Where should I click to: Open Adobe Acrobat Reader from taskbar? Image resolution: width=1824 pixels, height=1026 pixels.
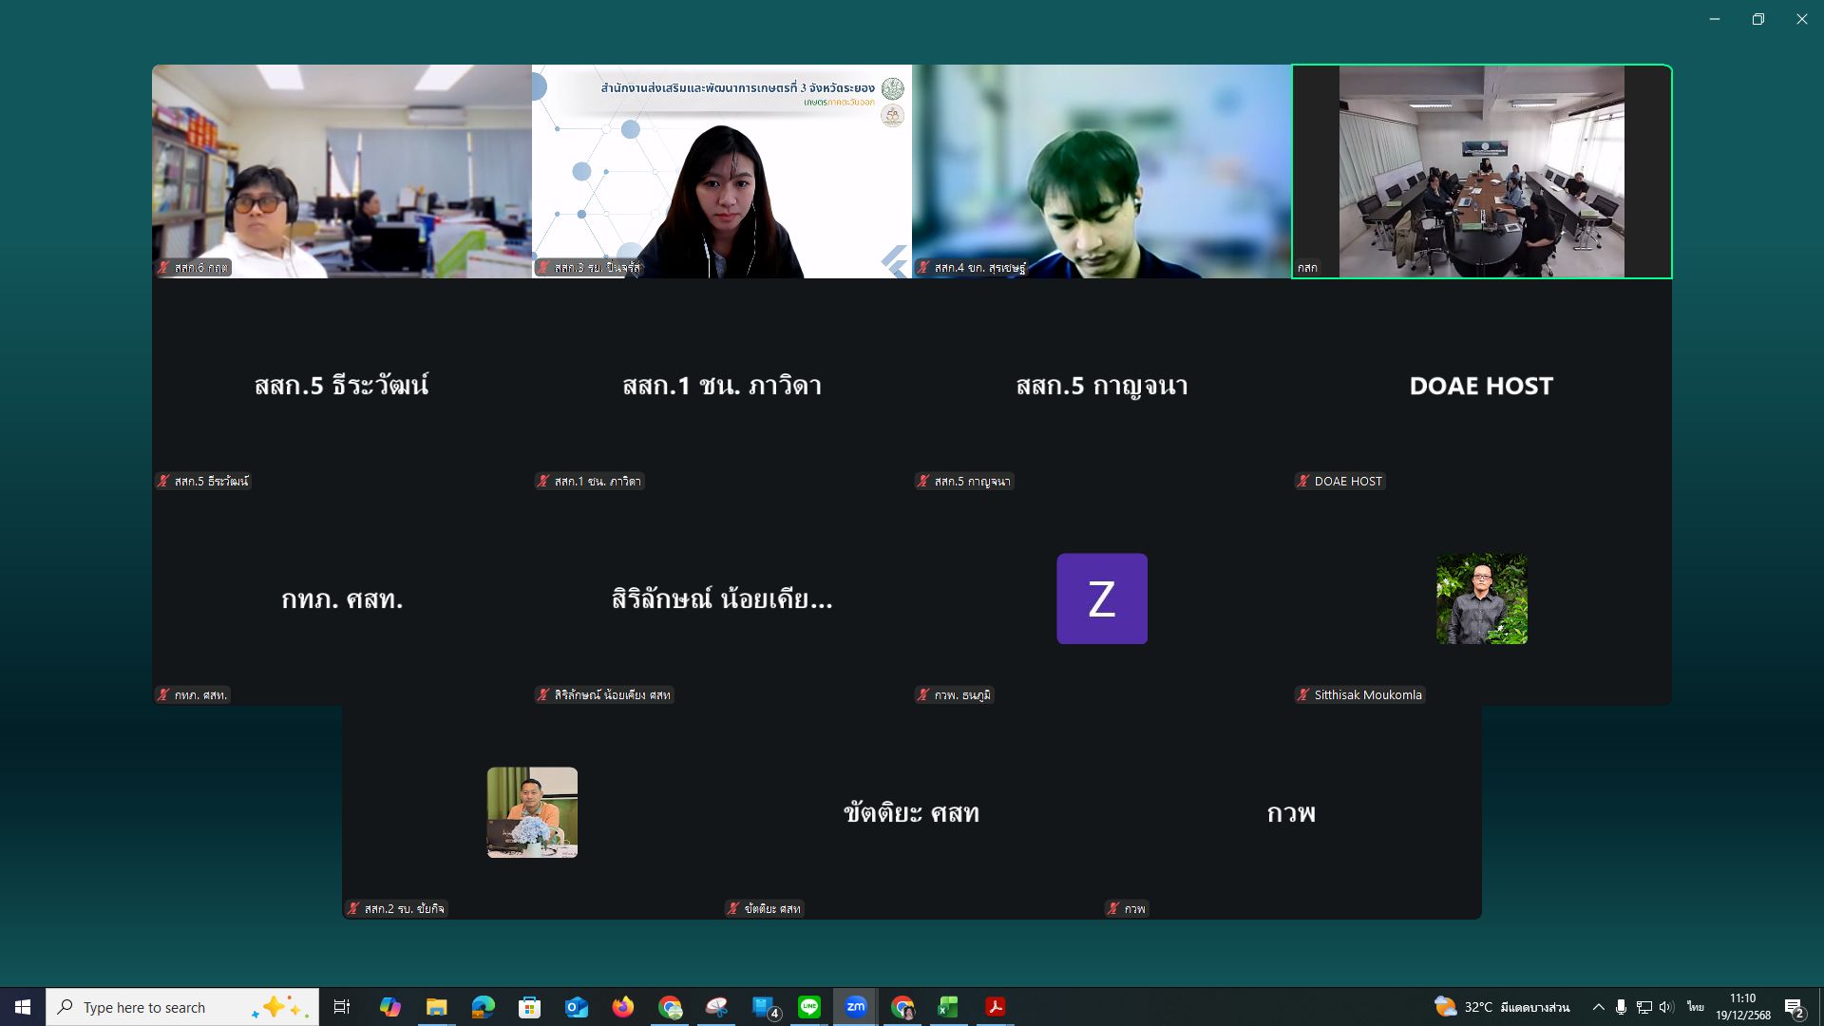click(995, 1007)
